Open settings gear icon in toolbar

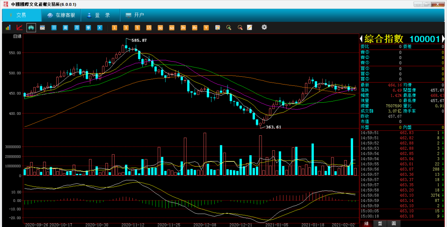click(264, 27)
